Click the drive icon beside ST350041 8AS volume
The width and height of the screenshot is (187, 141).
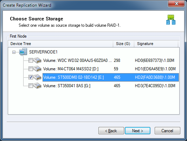[37, 86]
